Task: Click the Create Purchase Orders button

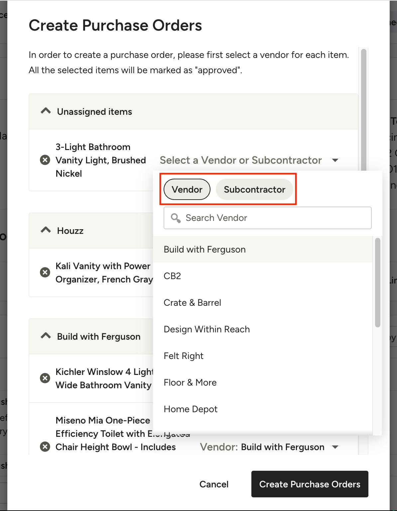Action: pyautogui.click(x=310, y=484)
